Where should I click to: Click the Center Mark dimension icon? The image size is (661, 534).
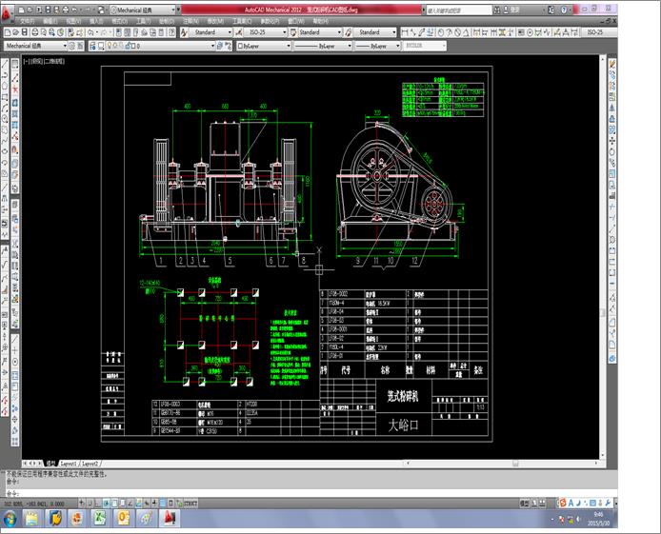pos(530,32)
